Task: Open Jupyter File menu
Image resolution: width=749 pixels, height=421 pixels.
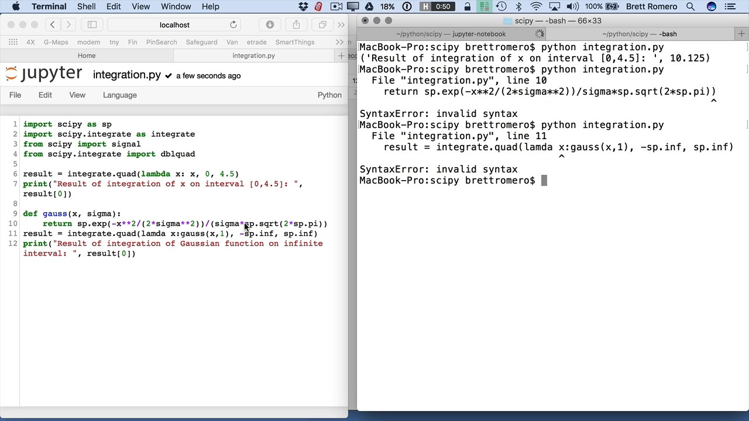Action: click(15, 95)
